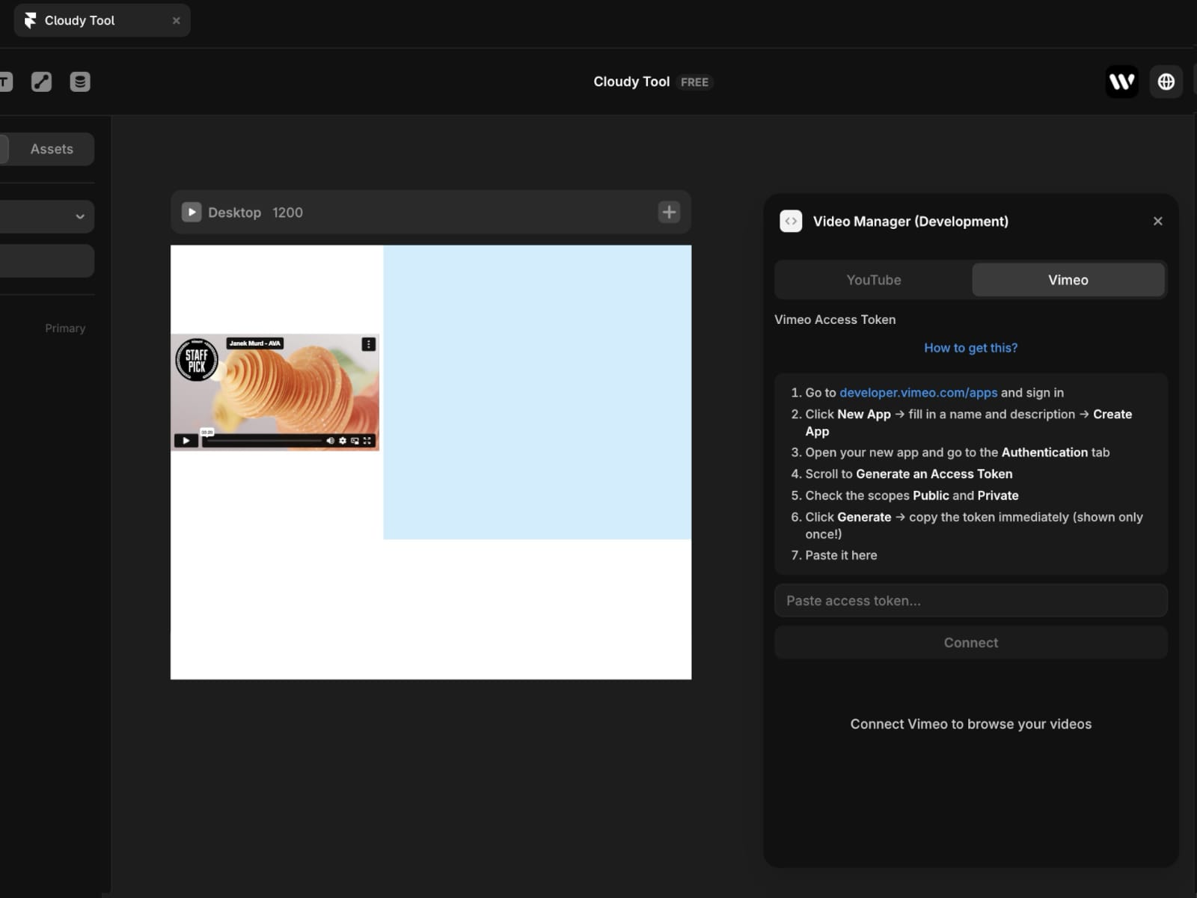Click the Vimeo Access Token label

click(x=835, y=320)
